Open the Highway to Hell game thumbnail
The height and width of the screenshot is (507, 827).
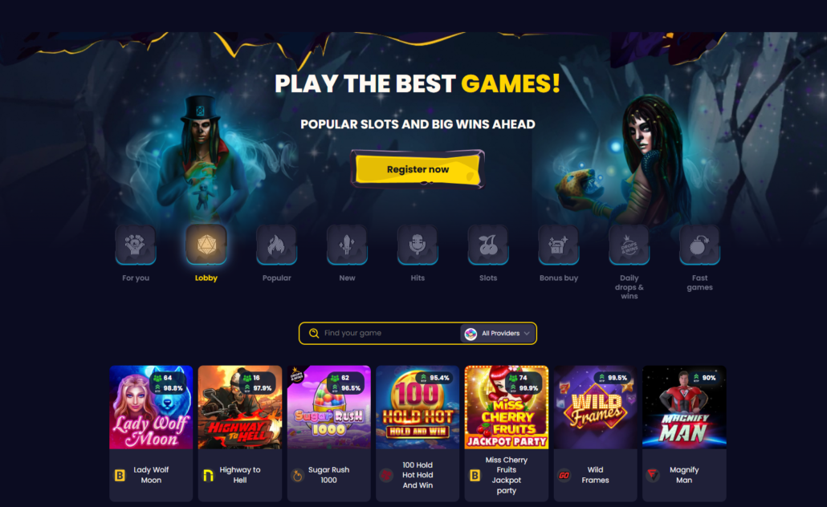[x=240, y=408]
